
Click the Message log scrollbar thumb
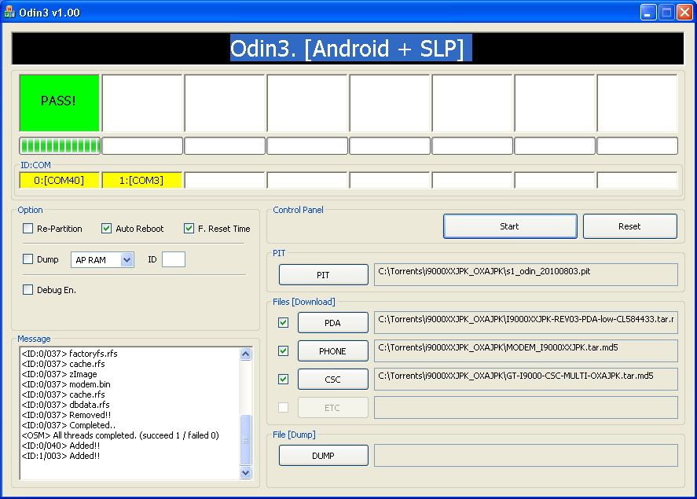tap(245, 440)
